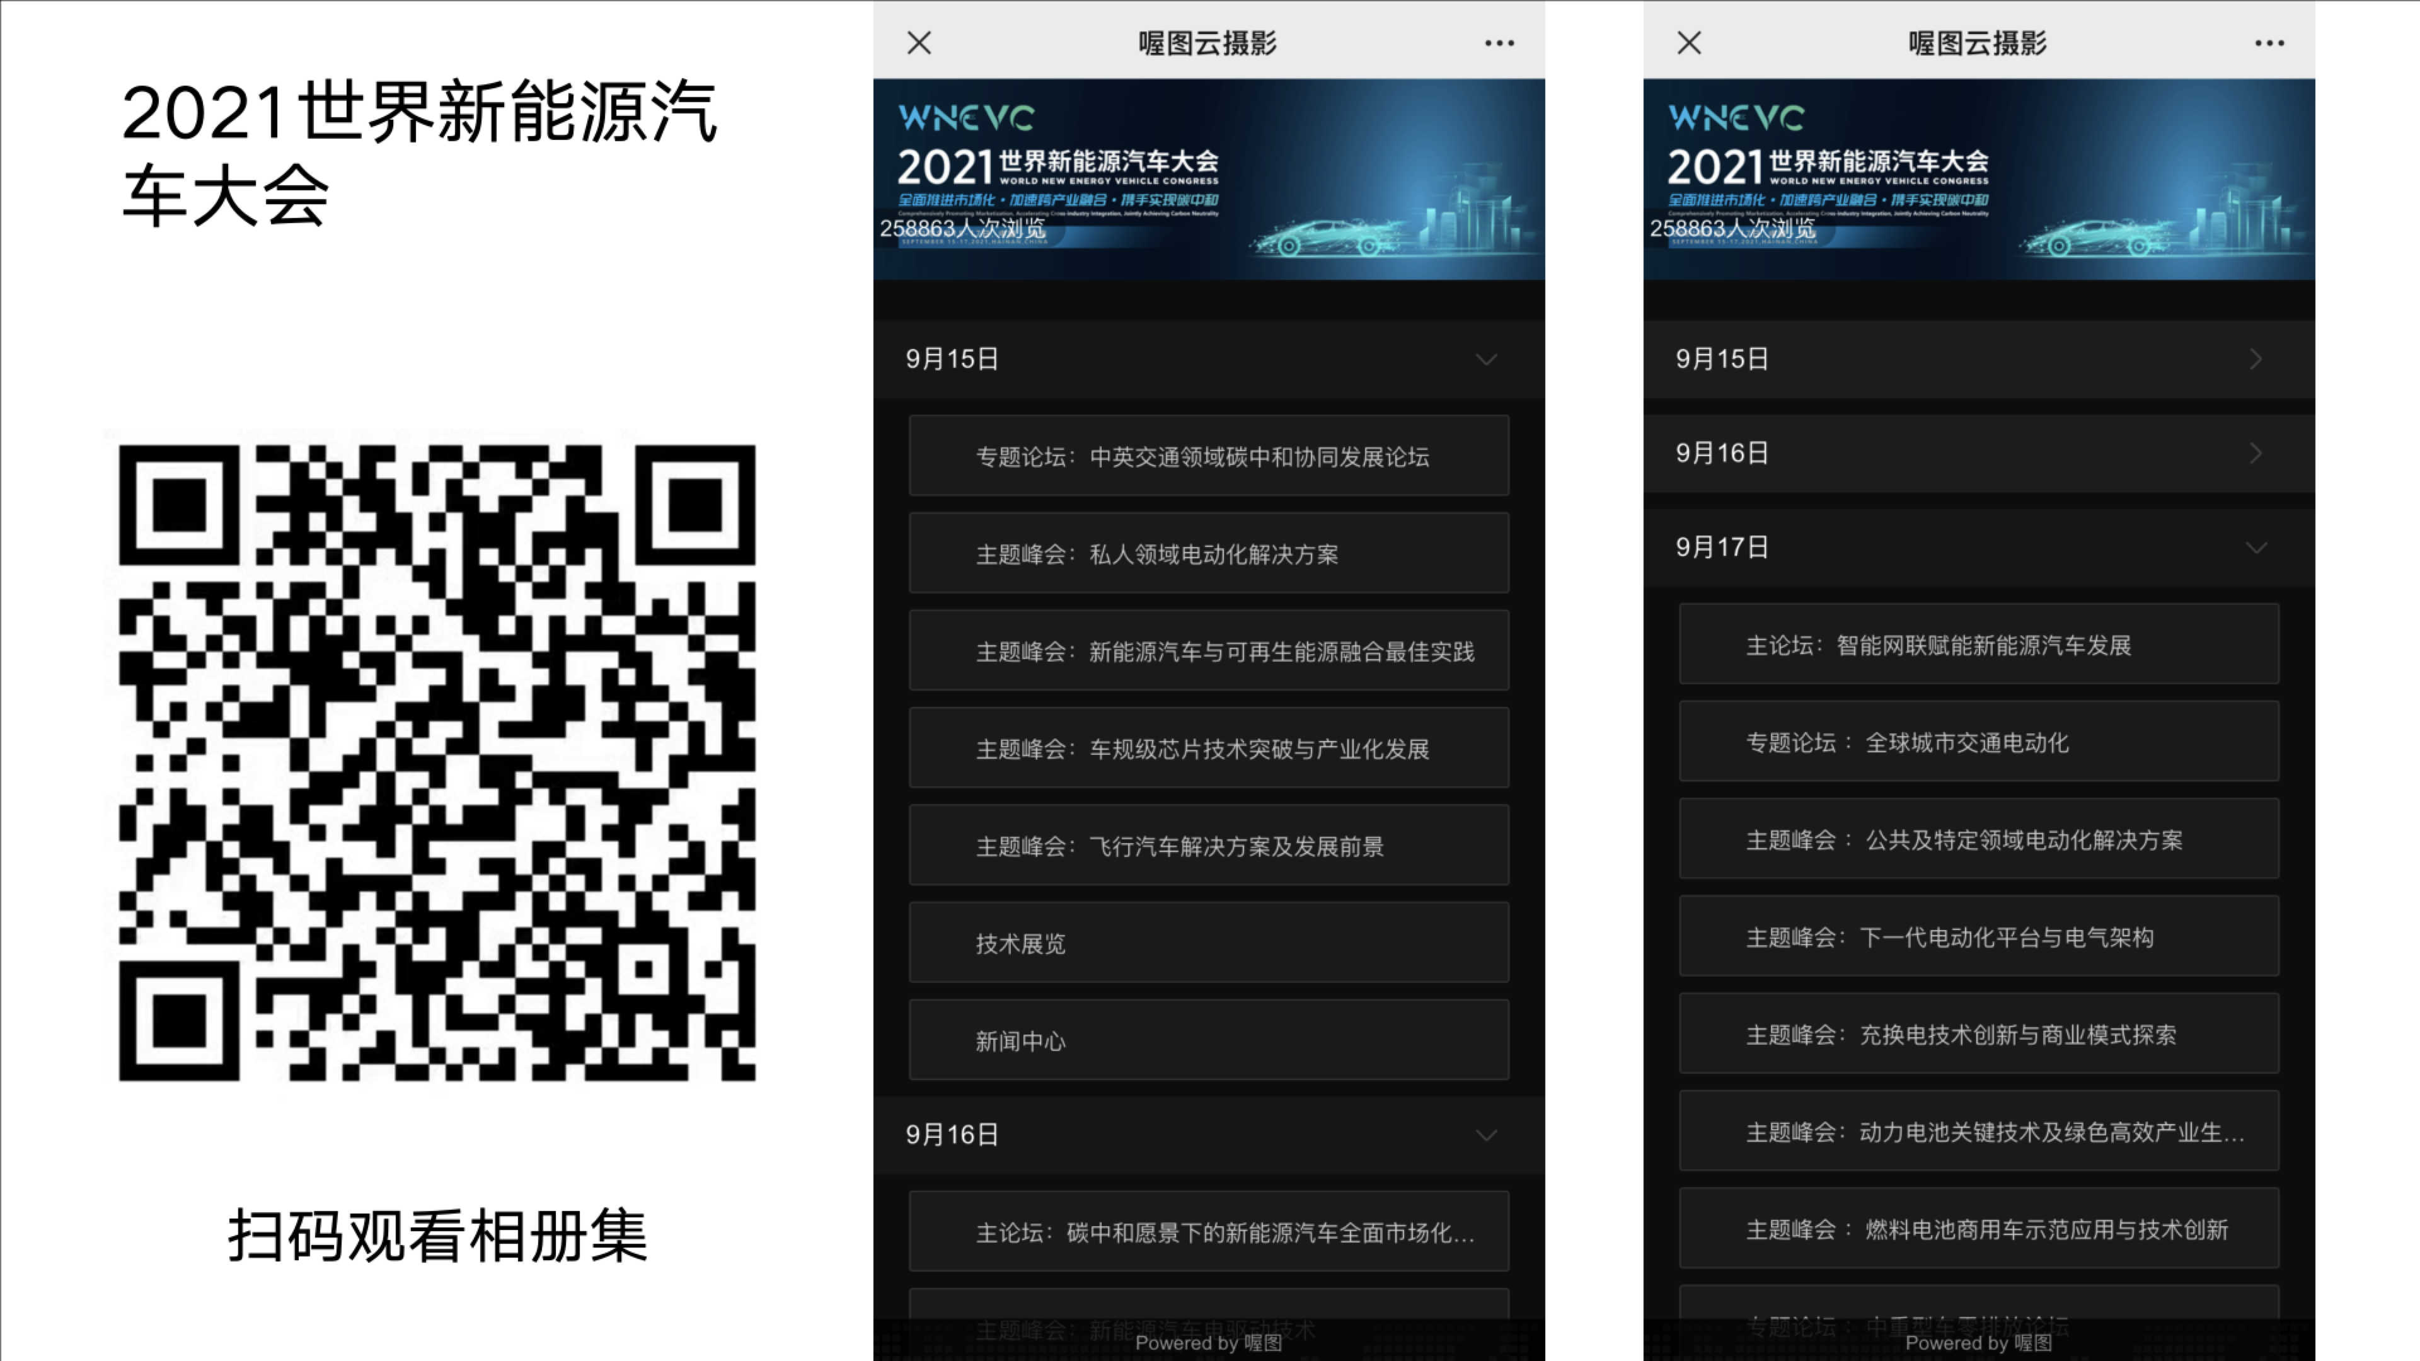Open 主题峰会：新能源汽车与可再生能源融合最佳实践 album
The height and width of the screenshot is (1361, 2420).
pyautogui.click(x=1209, y=651)
